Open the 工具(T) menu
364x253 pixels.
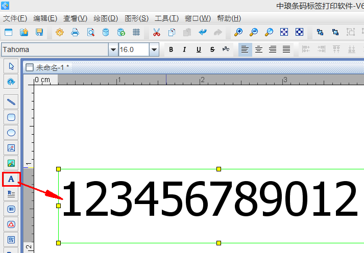(166, 18)
